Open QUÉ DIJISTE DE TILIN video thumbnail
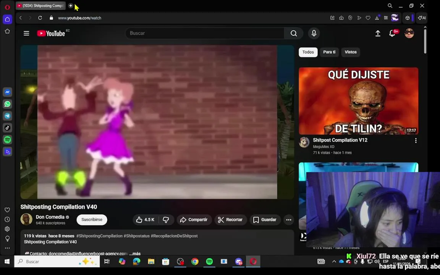Image resolution: width=440 pixels, height=275 pixels. tap(358, 101)
